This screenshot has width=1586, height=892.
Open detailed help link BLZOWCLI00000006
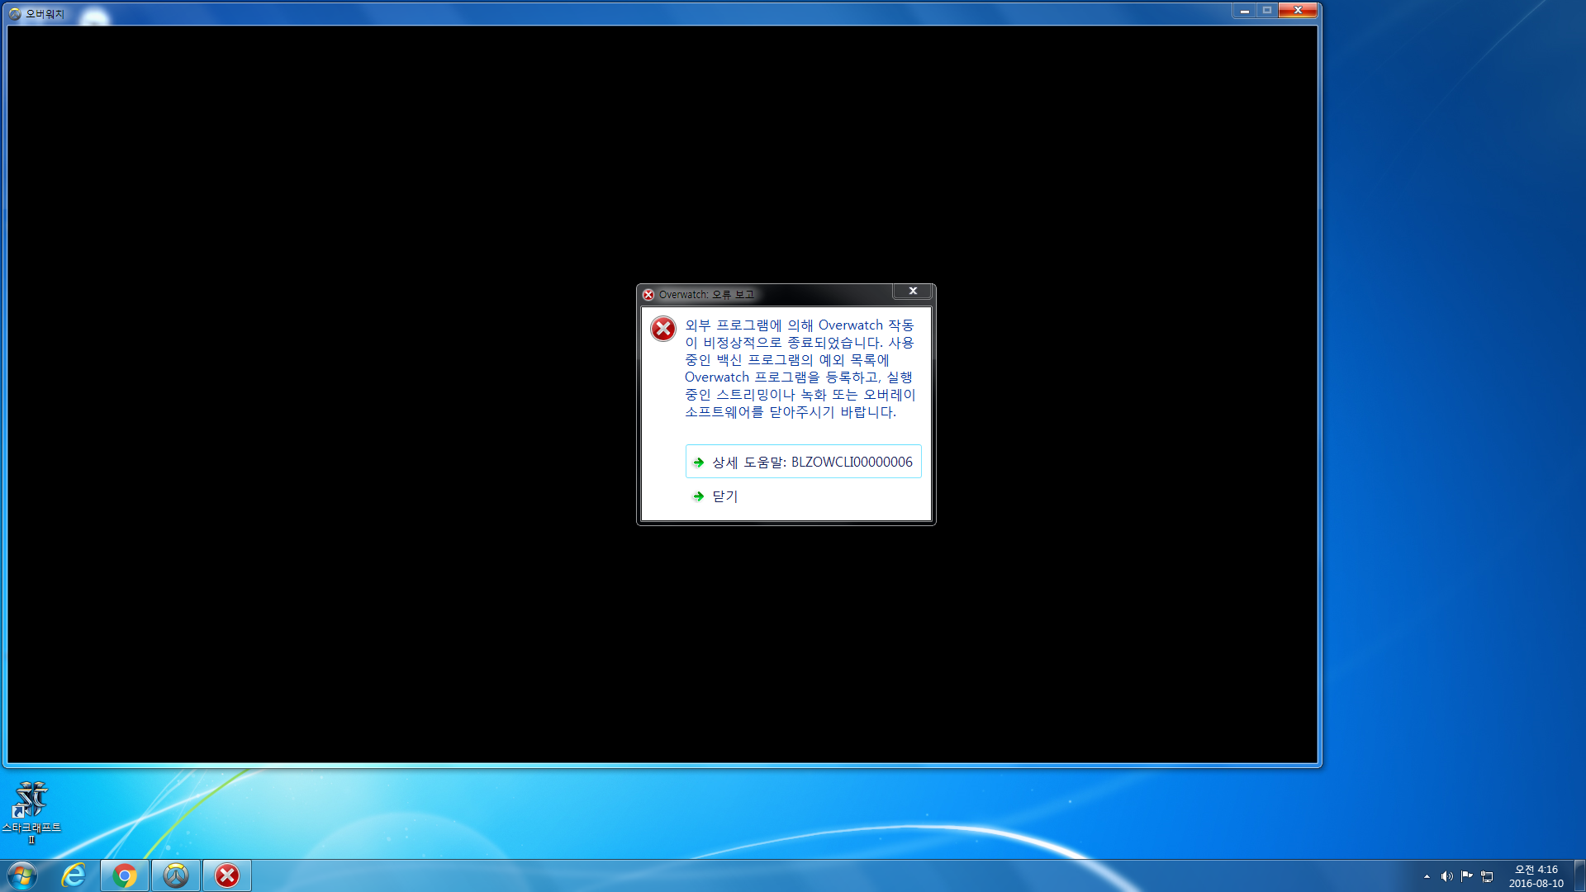pos(803,462)
